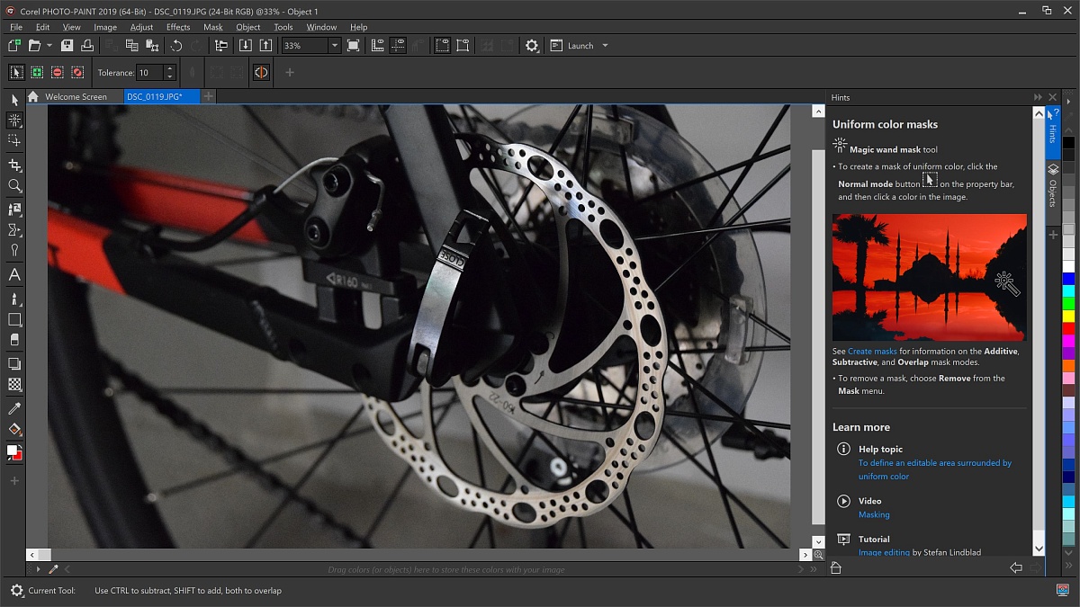The width and height of the screenshot is (1080, 607).
Task: Open the Image menu
Action: [105, 27]
